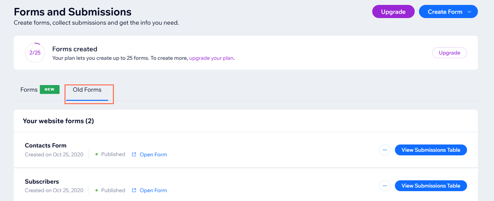Select the Subscribers form title

point(42,181)
